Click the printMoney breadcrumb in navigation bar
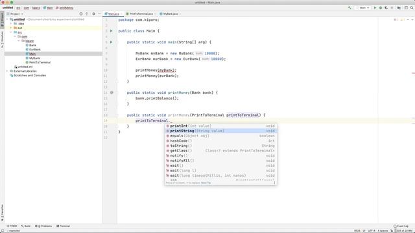This screenshot has width=415, height=233. (x=65, y=8)
